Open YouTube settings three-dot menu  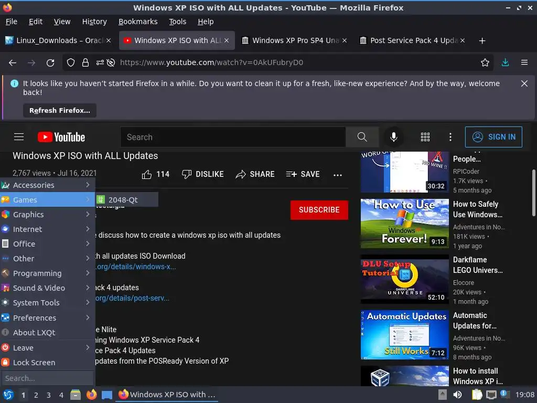pos(450,137)
